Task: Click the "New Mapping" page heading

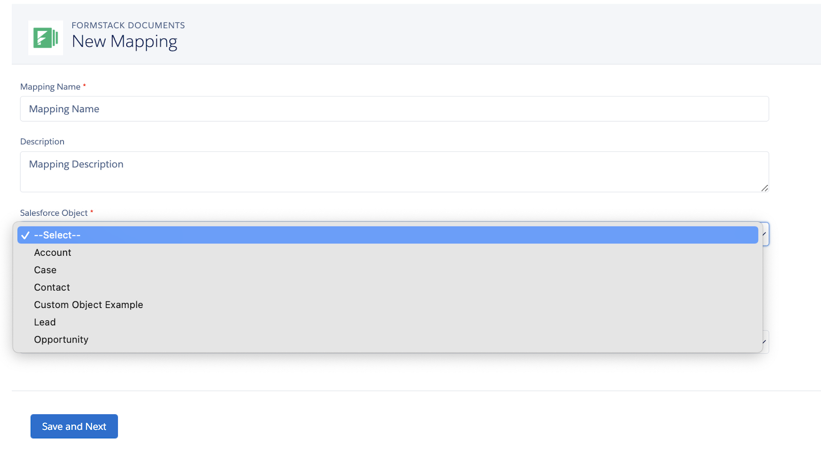Action: (125, 42)
